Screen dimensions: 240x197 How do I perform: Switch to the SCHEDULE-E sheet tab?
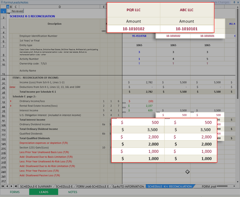coord(64,187)
